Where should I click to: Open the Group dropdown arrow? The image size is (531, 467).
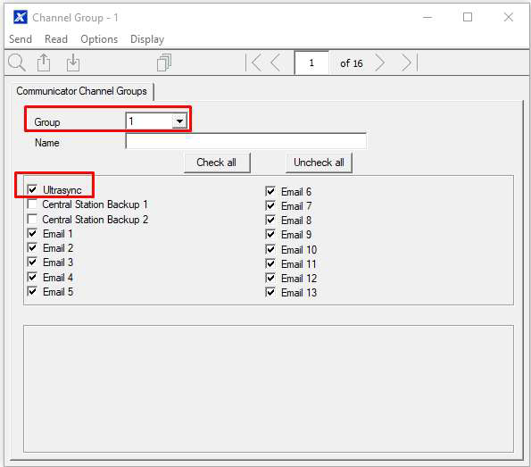coord(179,121)
